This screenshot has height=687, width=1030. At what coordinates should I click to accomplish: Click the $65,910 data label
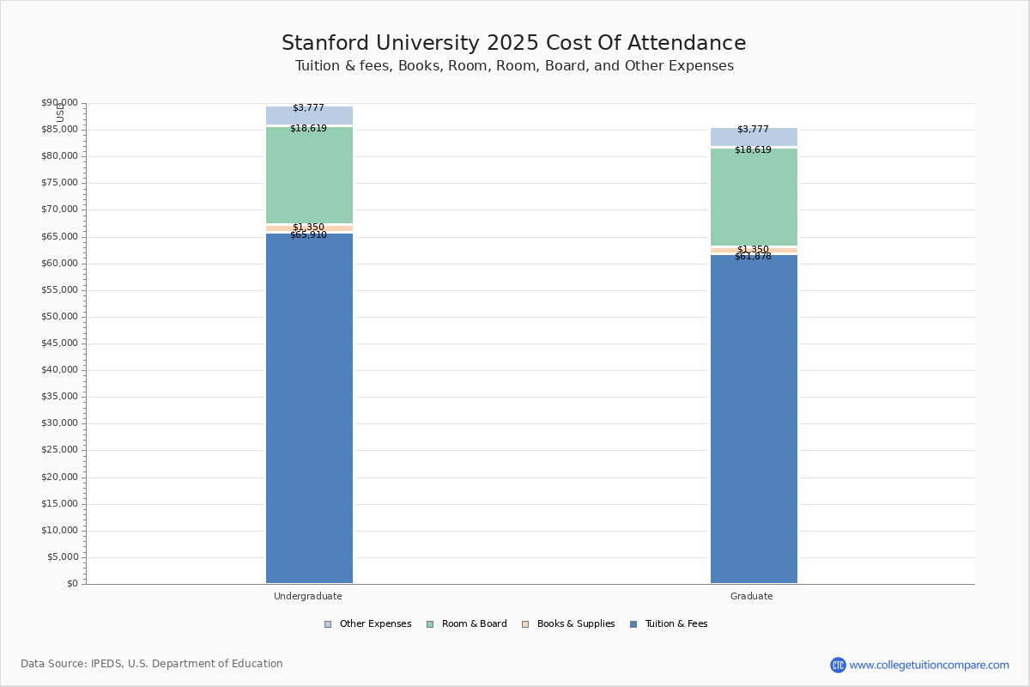(308, 235)
